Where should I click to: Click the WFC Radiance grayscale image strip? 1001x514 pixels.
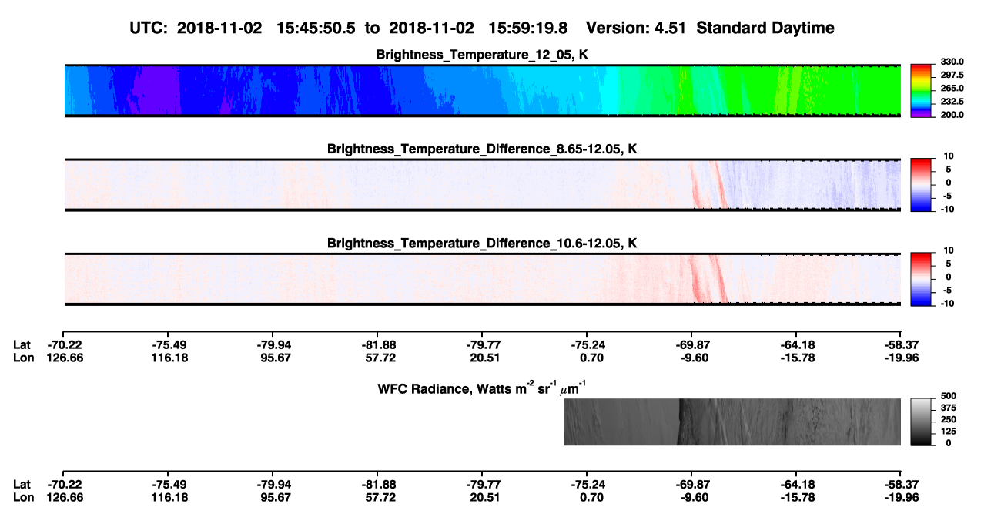(732, 422)
